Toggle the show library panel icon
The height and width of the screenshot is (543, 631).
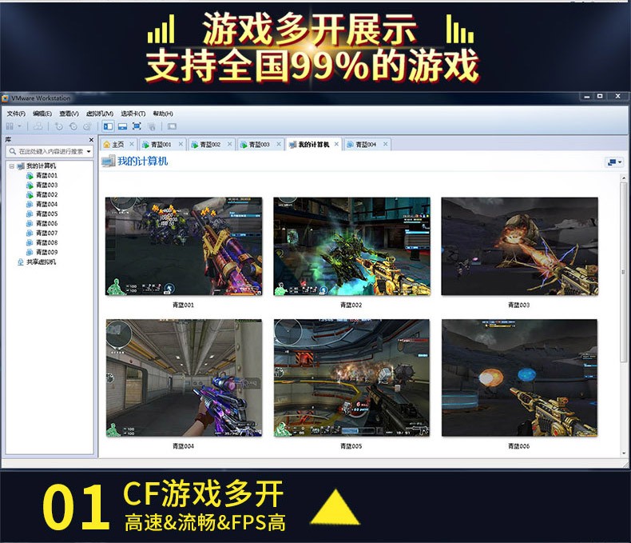(x=108, y=126)
